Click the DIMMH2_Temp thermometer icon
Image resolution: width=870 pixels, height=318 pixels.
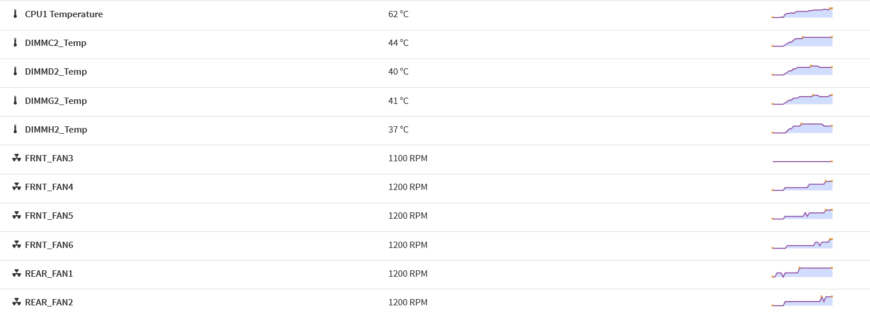16,130
